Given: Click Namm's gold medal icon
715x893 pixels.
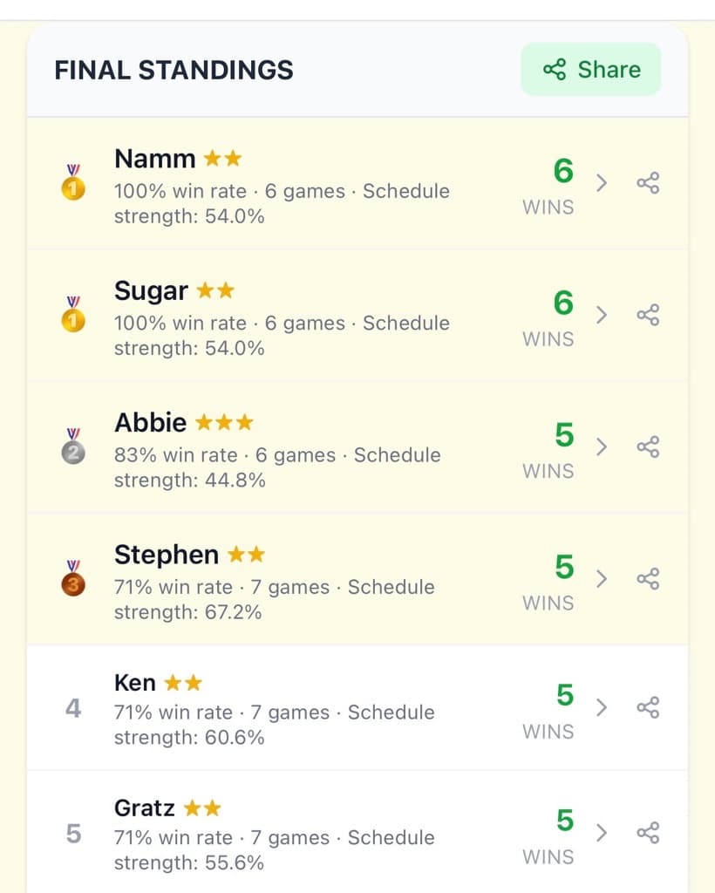Looking at the screenshot, I should pyautogui.click(x=73, y=182).
